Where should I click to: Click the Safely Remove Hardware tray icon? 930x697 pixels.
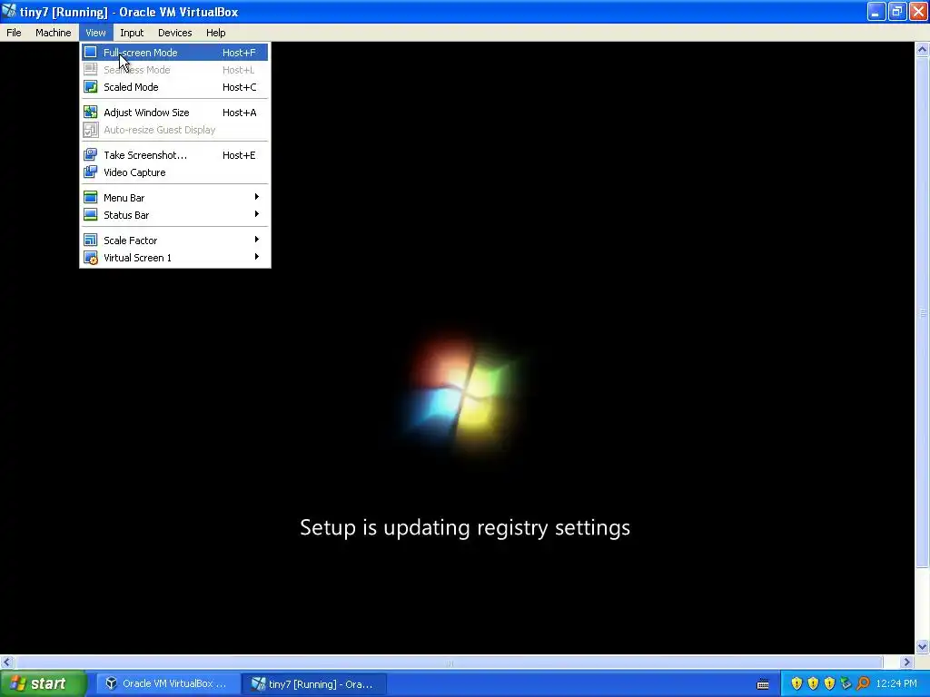tap(846, 683)
